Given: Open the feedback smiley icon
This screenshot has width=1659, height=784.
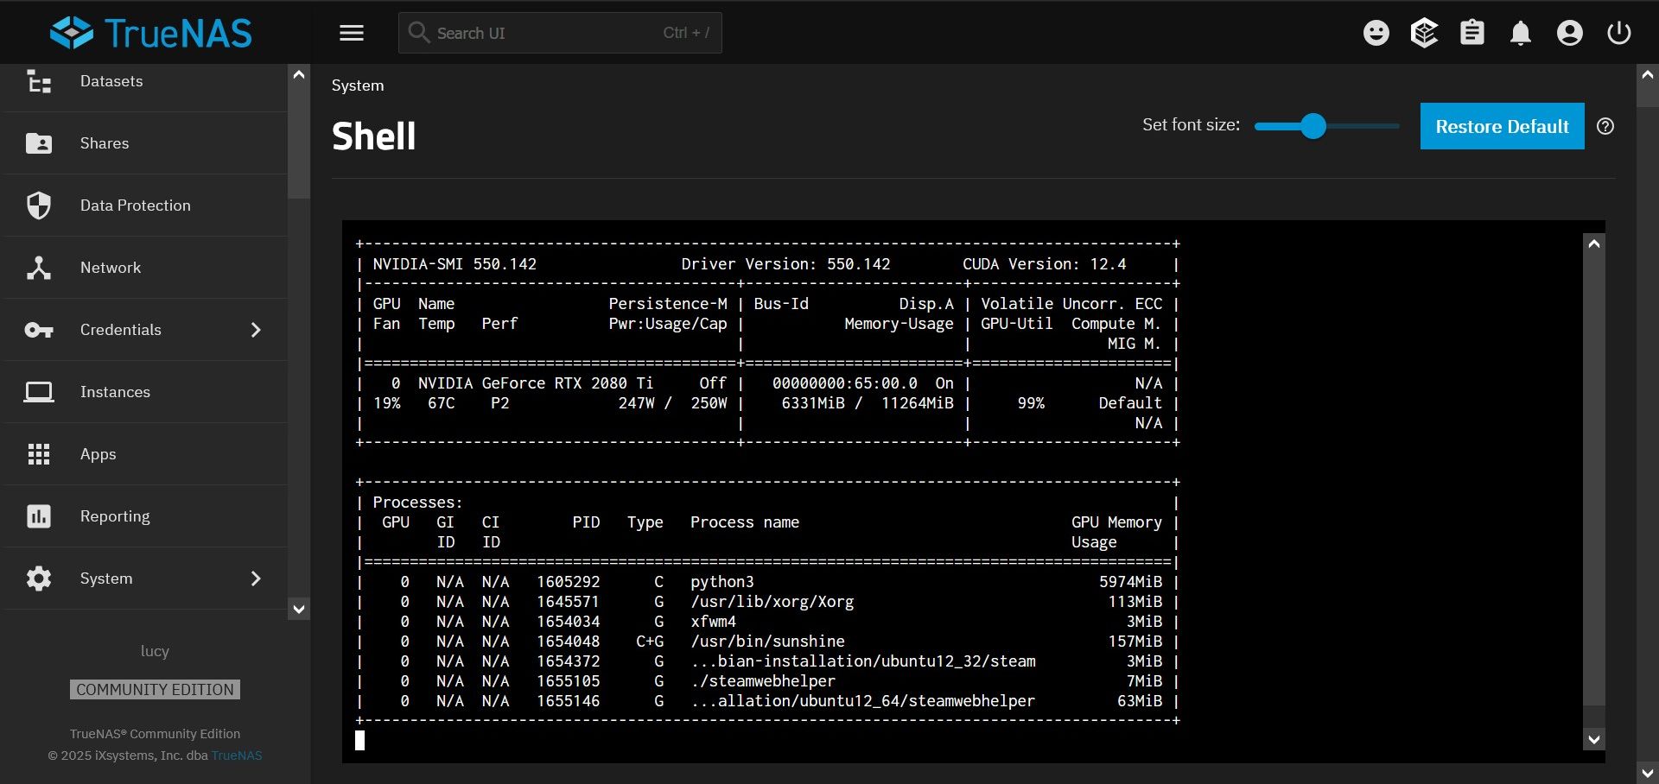Looking at the screenshot, I should (1376, 33).
